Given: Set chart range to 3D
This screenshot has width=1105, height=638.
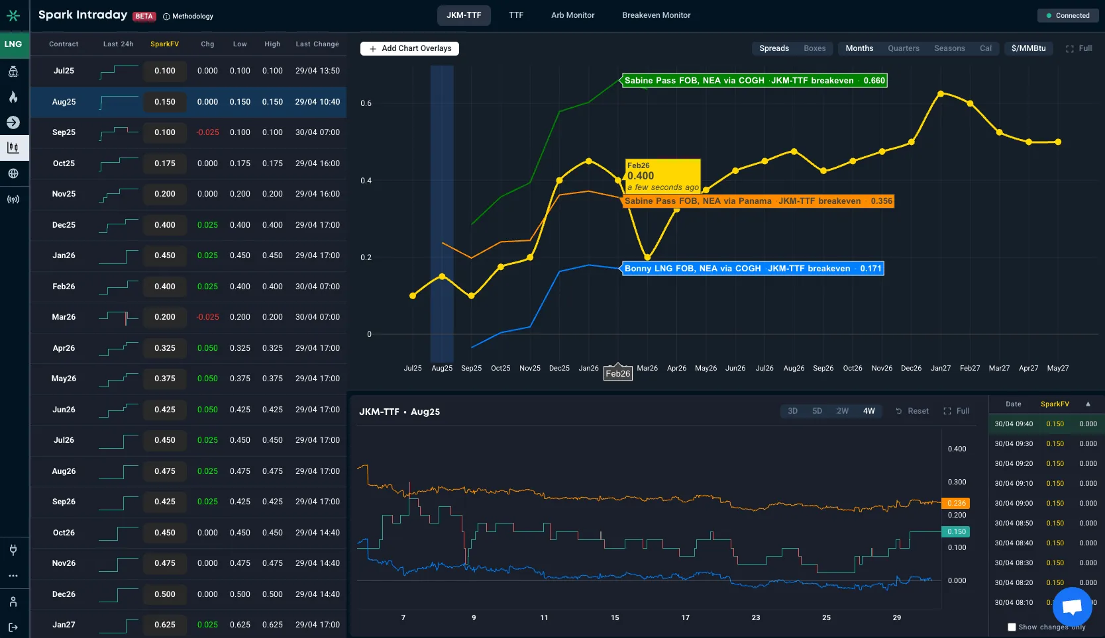Looking at the screenshot, I should tap(792, 411).
